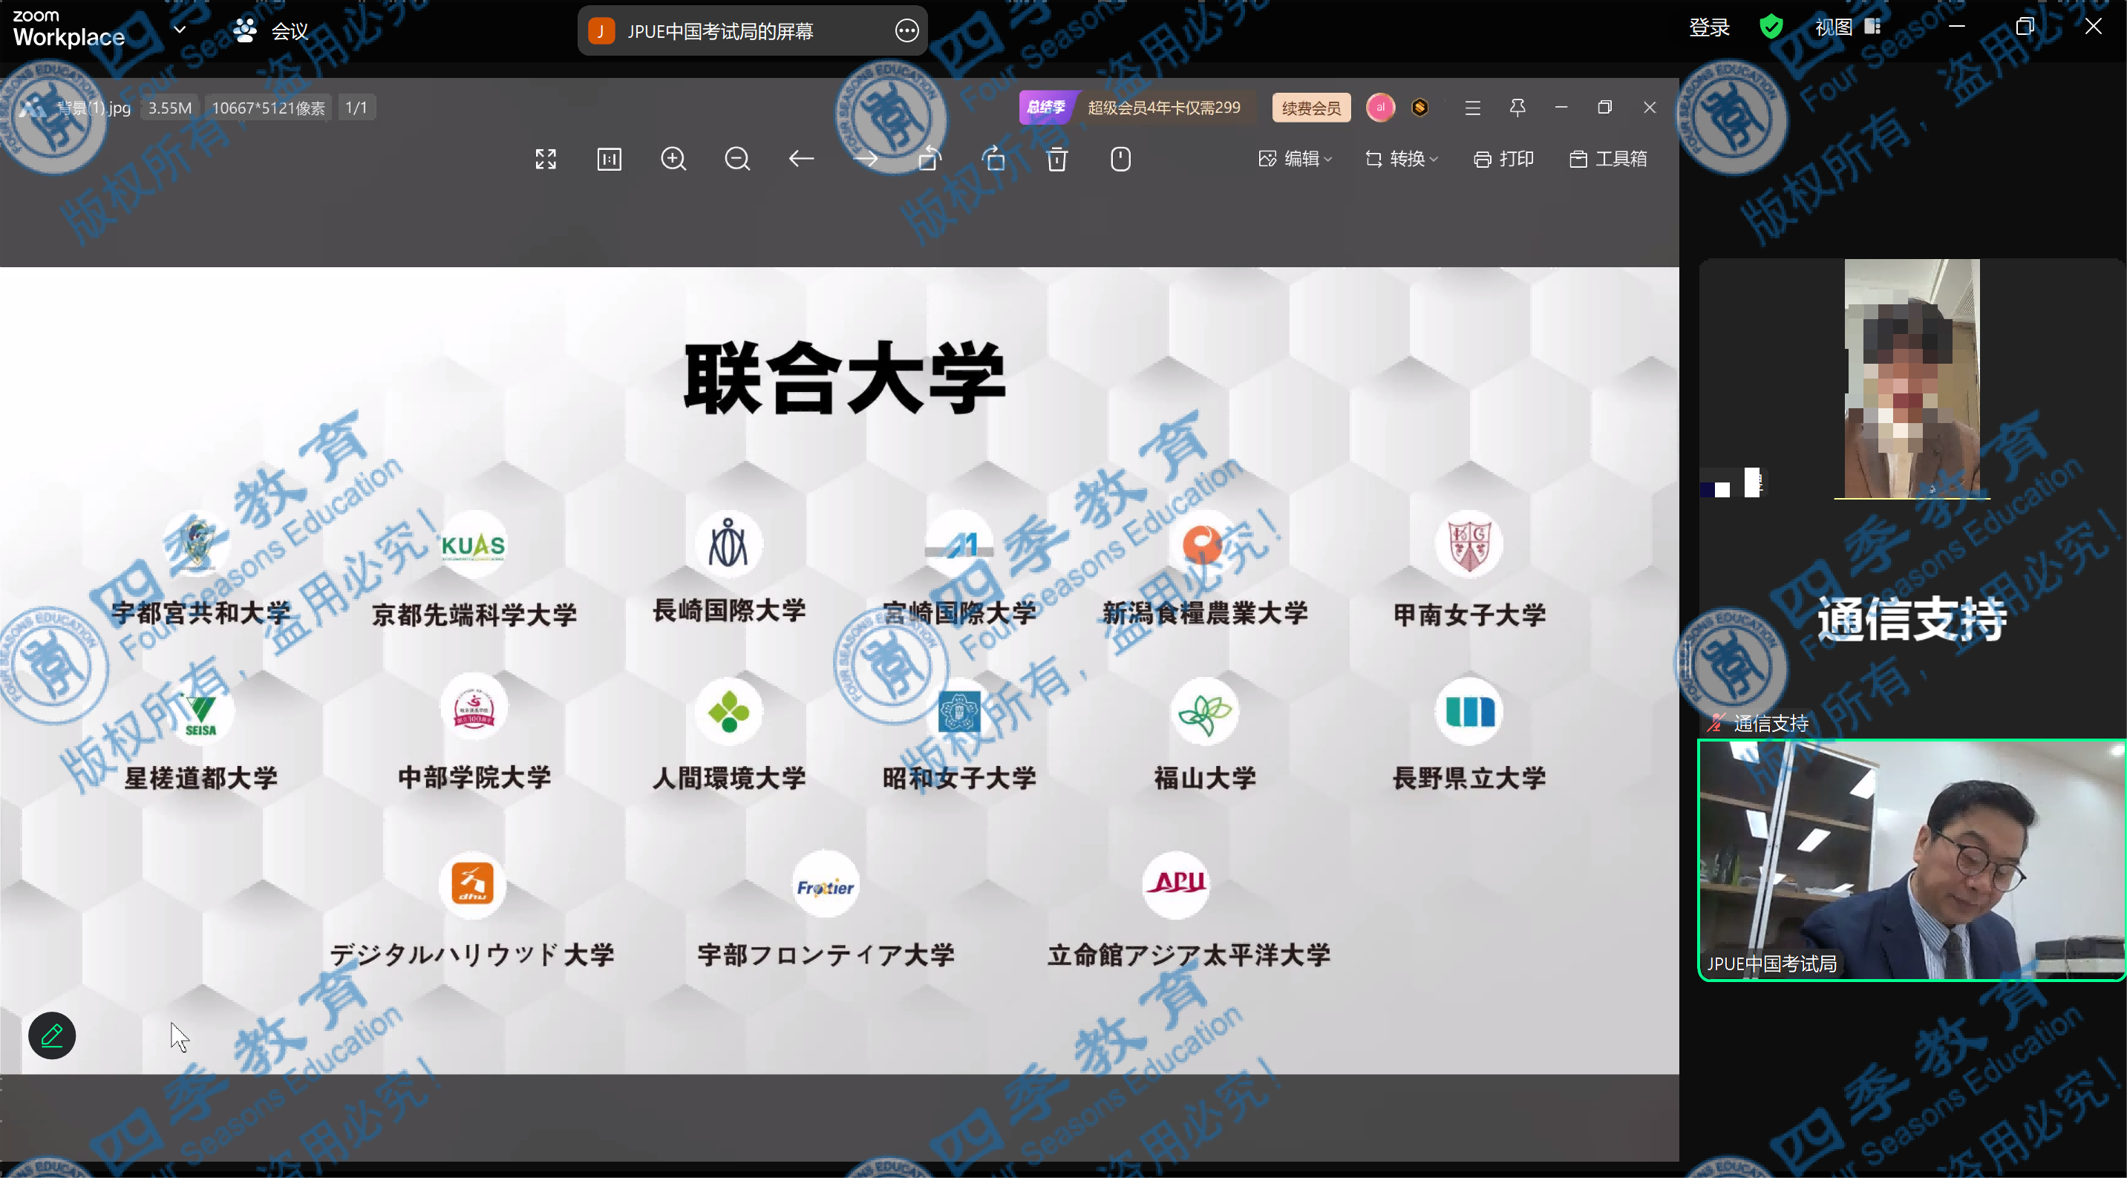Click 登录 sign in
This screenshot has height=1178, width=2127.
coord(1709,27)
